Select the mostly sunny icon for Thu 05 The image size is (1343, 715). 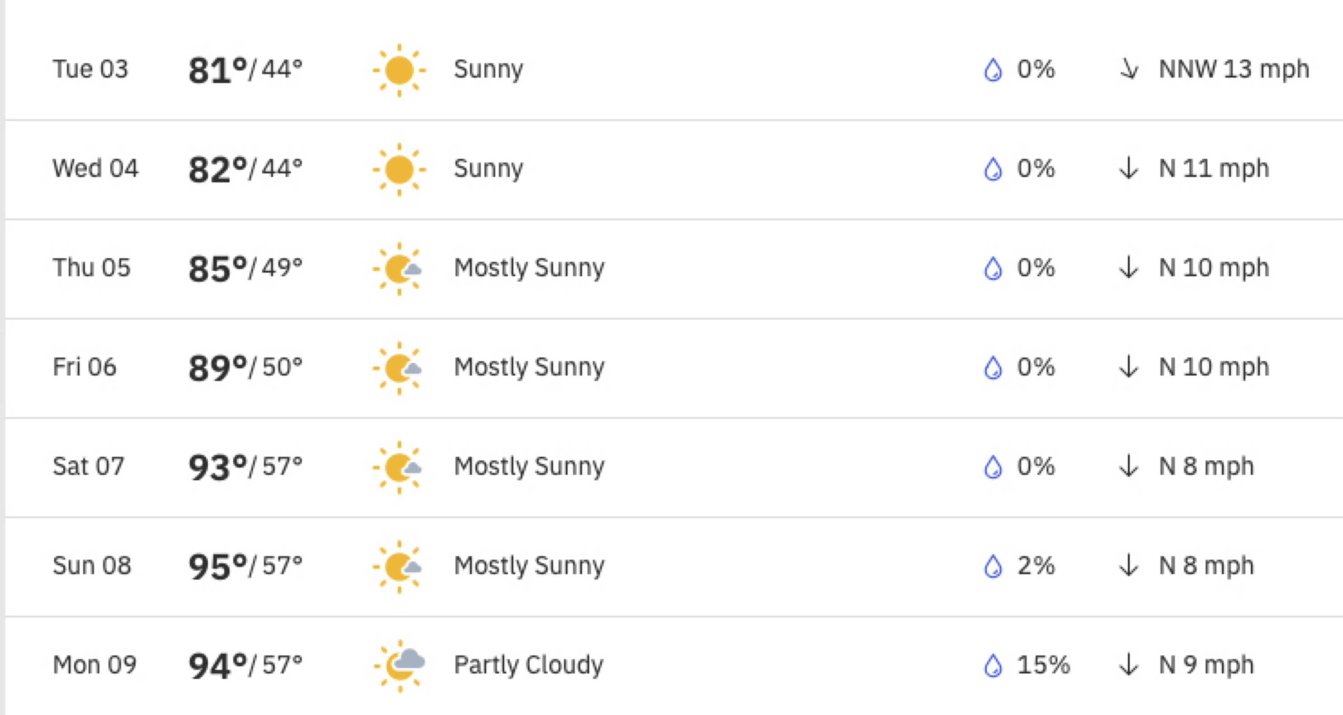point(398,269)
